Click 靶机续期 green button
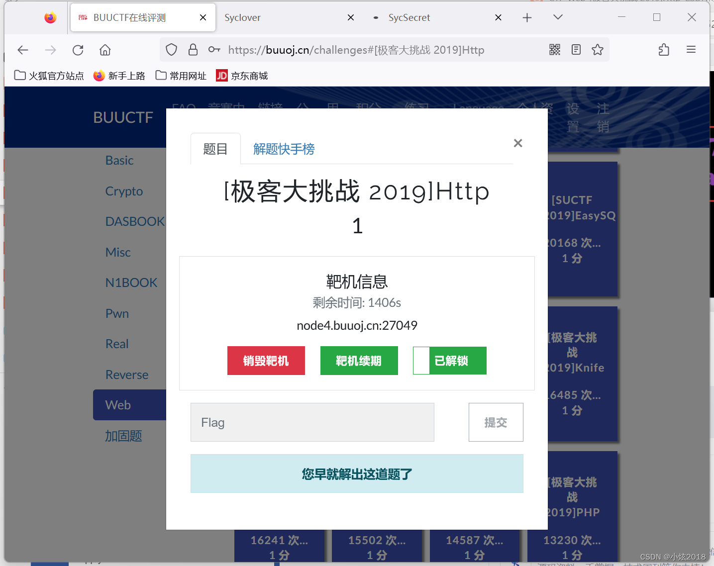Screen dimensions: 714x566 pyautogui.click(x=359, y=361)
